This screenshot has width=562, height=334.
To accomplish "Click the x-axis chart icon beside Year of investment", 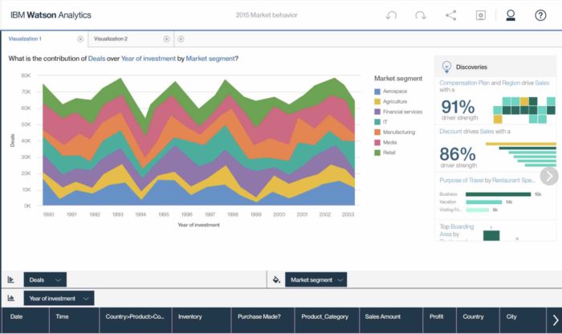I will tap(10, 298).
